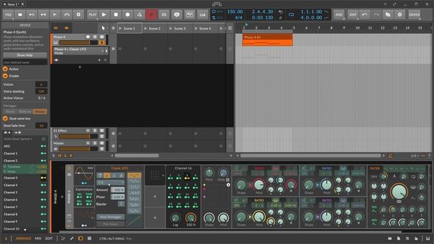
Task: Open the DEVICE menu in toolbar
Action: point(414,15)
